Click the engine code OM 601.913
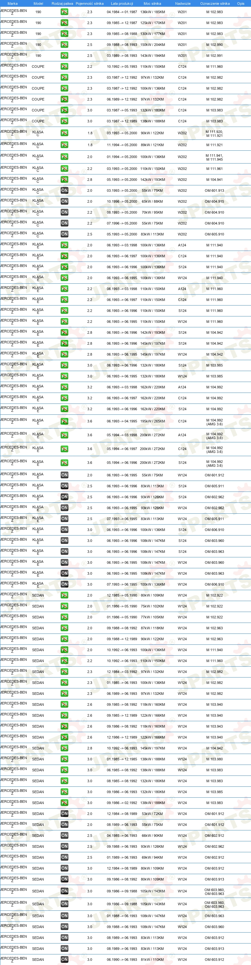 coord(214,190)
